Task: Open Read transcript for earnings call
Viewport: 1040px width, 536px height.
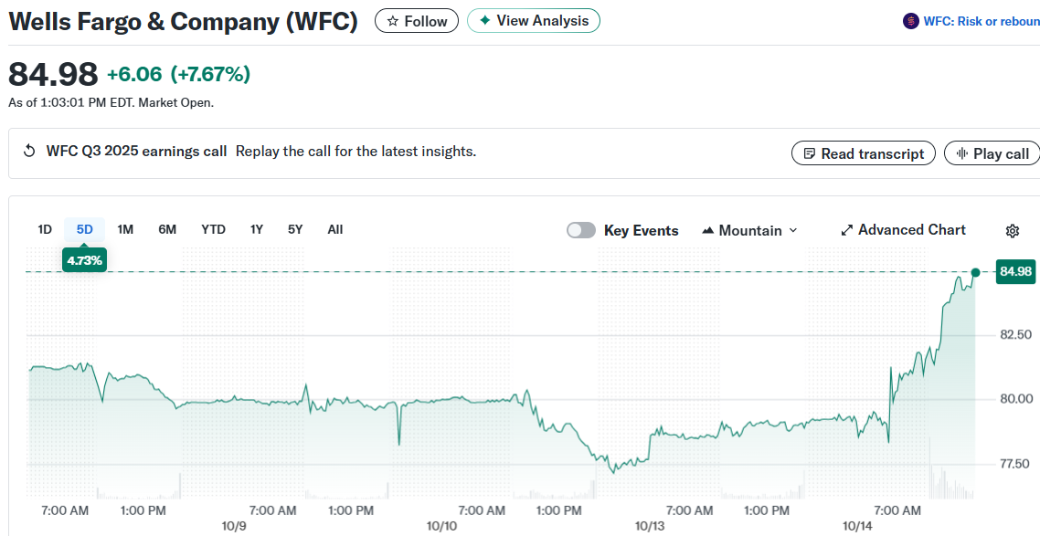Action: pyautogui.click(x=863, y=153)
